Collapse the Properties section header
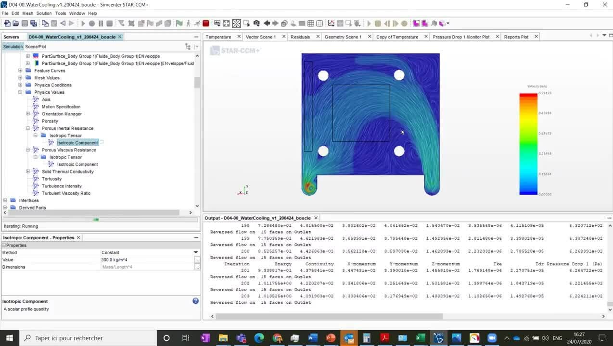The image size is (613, 346). coord(5,245)
